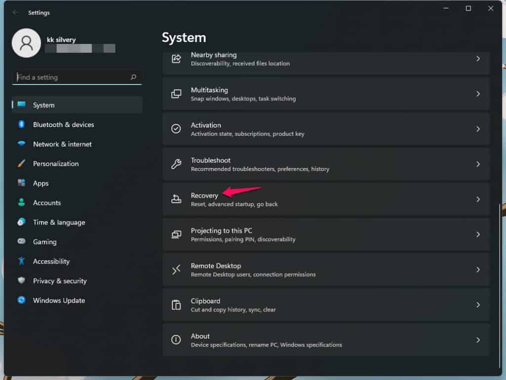
Task: Open the Recovery settings label
Action: click(204, 196)
